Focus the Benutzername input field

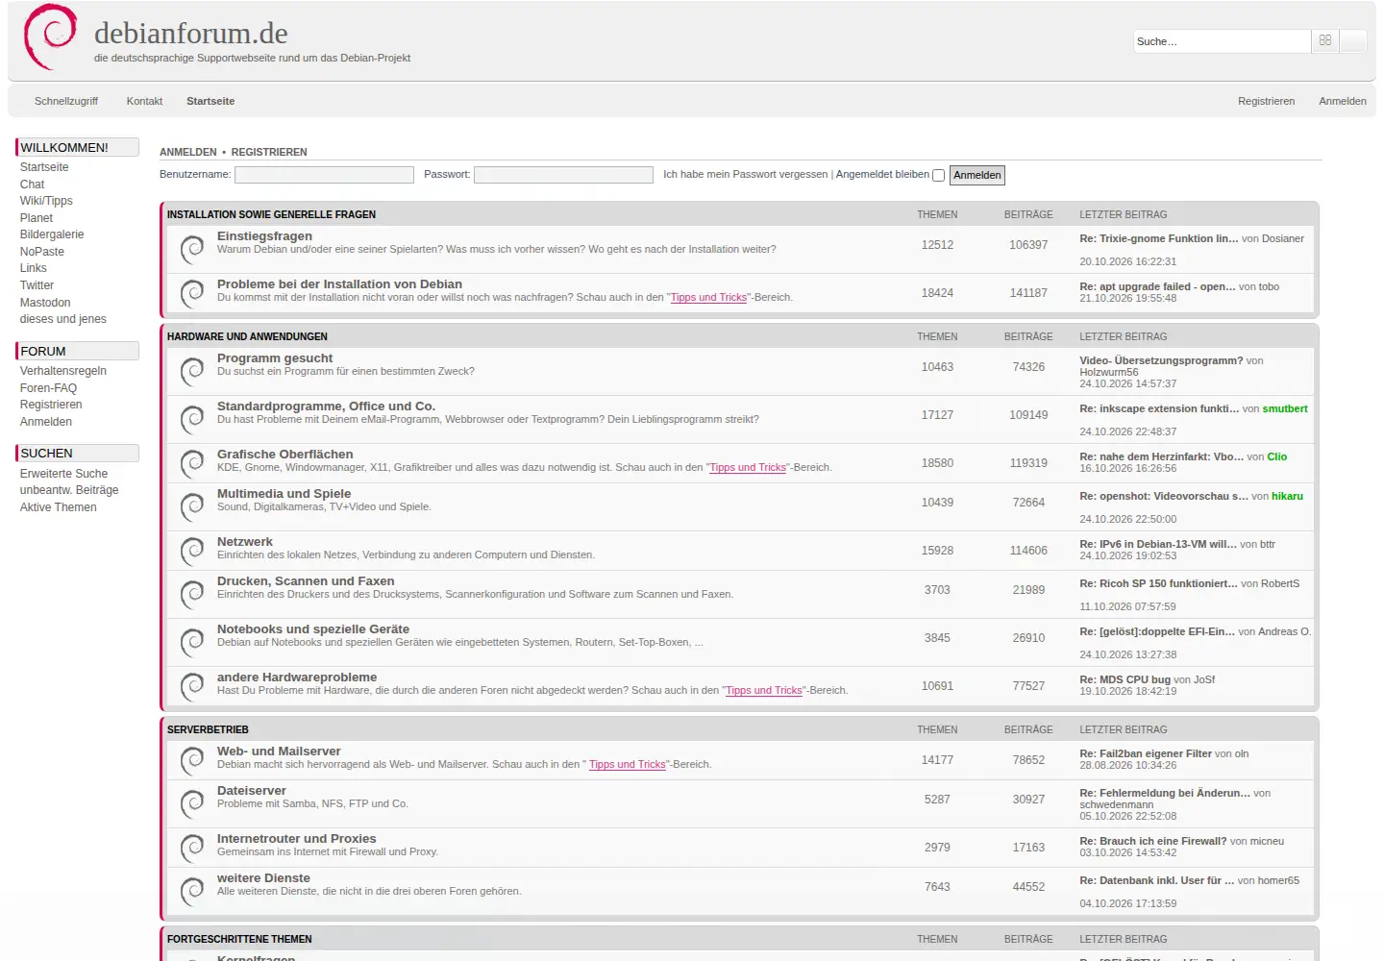[x=324, y=174]
